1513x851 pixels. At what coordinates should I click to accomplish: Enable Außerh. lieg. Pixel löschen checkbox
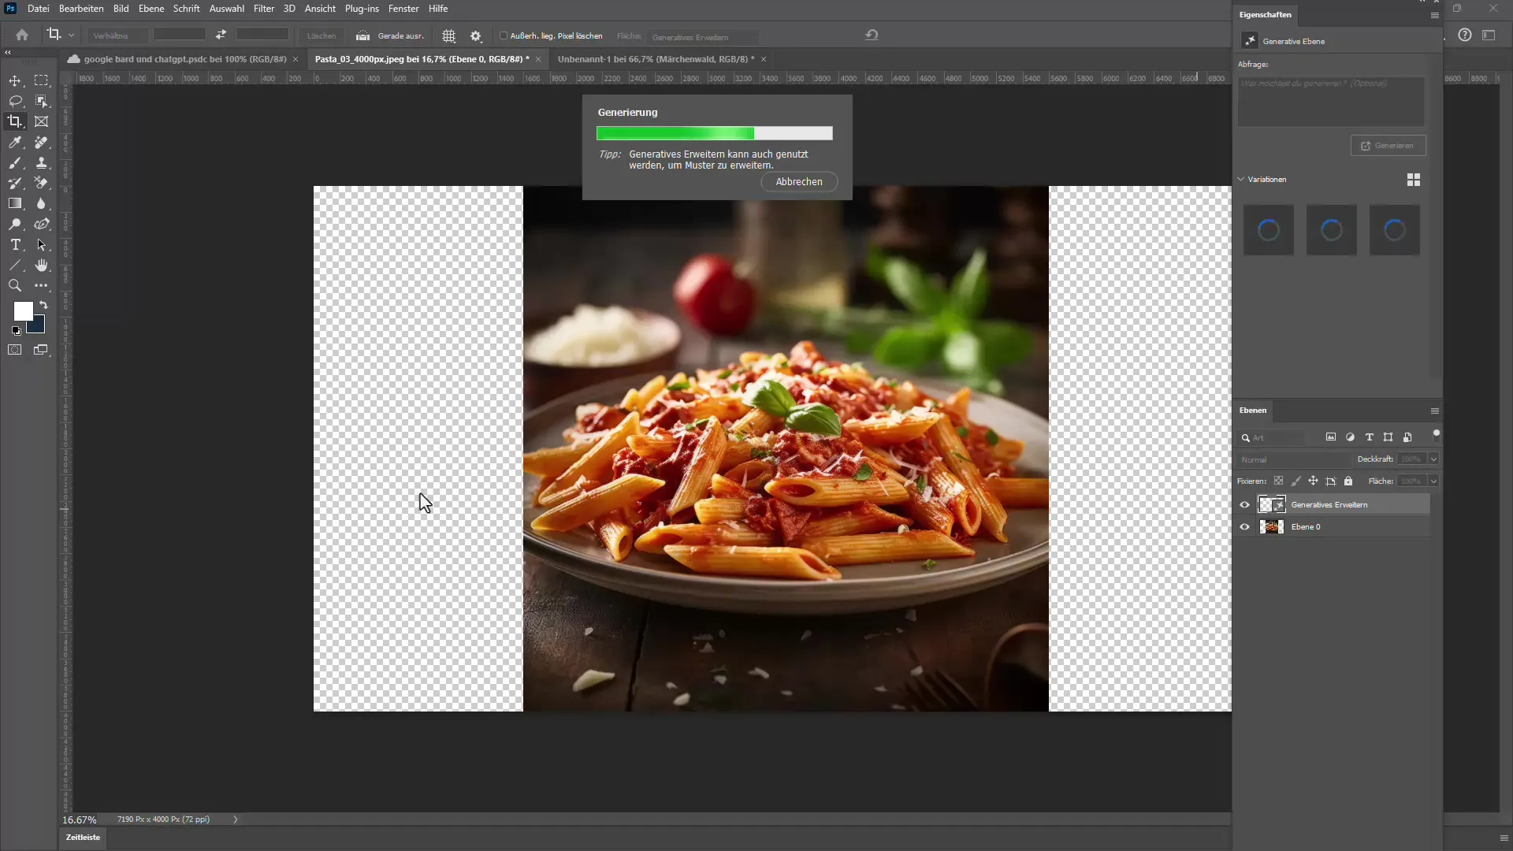[502, 35]
